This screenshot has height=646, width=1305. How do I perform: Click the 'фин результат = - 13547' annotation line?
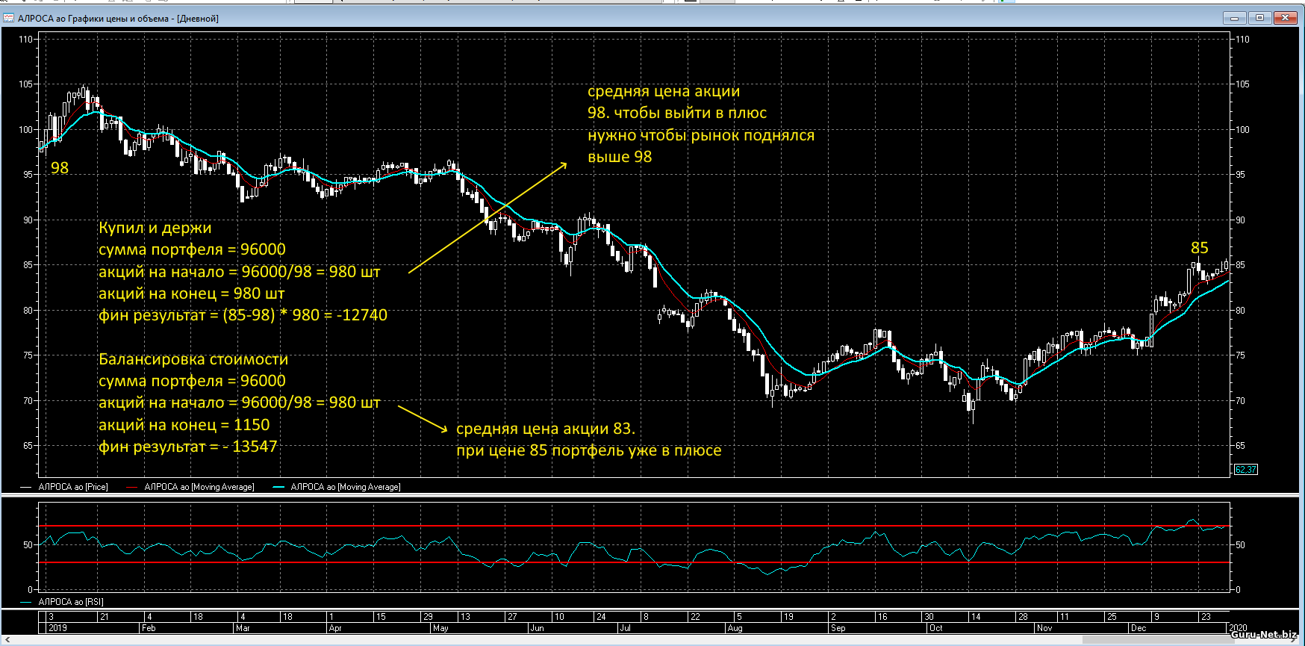[x=188, y=447]
